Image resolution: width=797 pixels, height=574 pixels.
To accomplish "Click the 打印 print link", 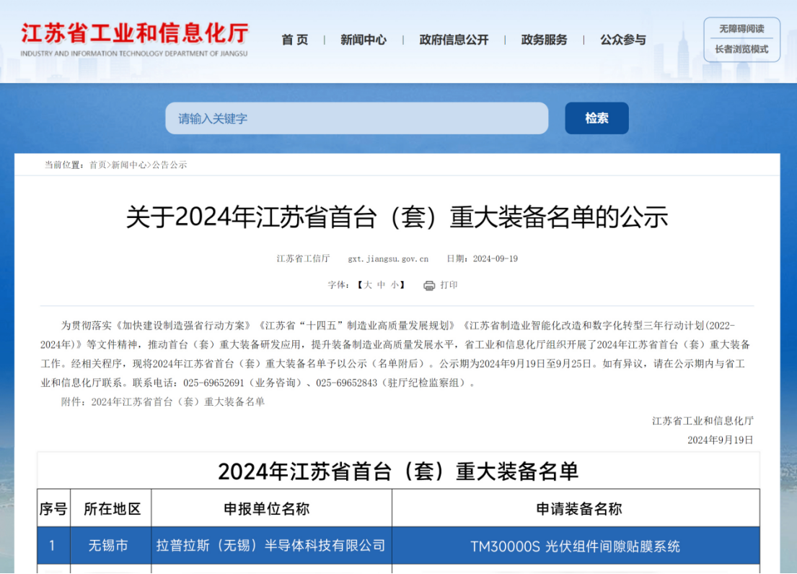I will click(x=449, y=285).
